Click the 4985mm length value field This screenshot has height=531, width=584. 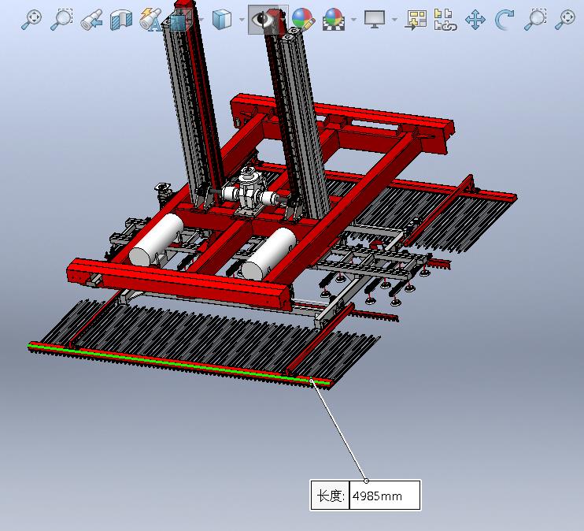coord(385,496)
